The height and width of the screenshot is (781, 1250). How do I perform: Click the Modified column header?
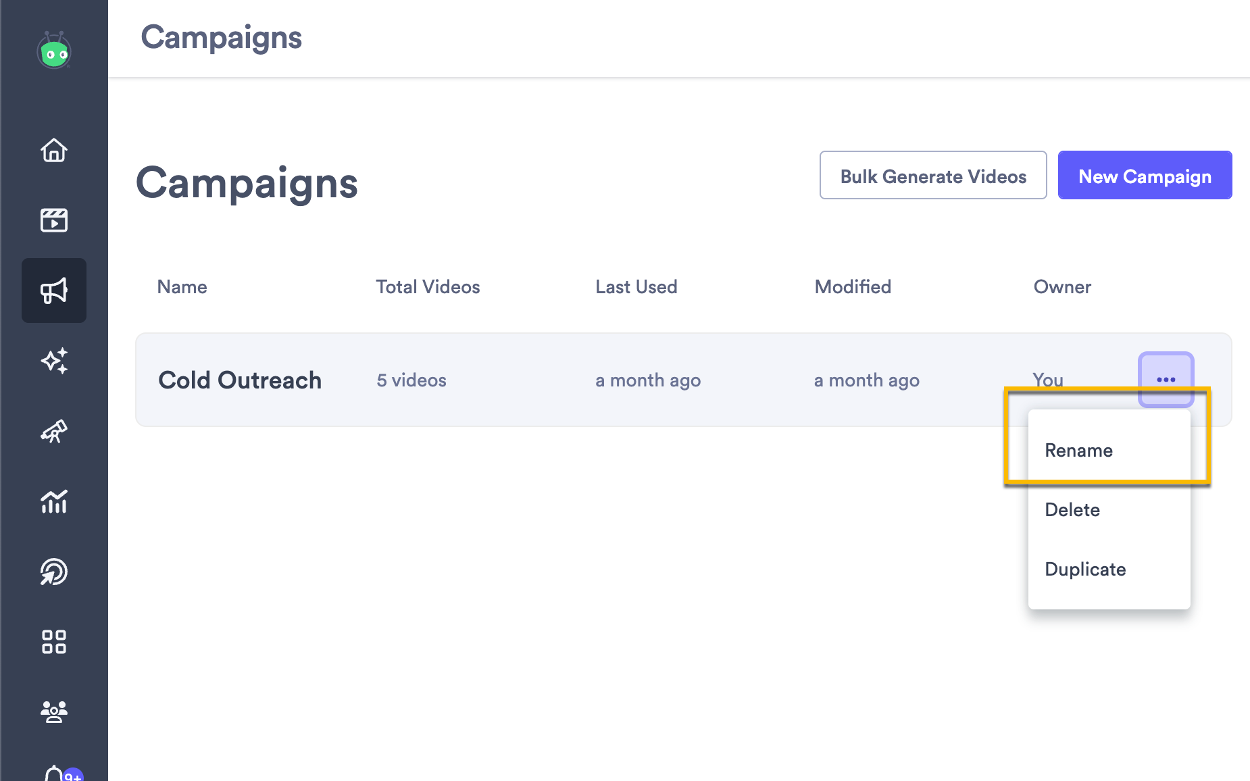(x=853, y=286)
